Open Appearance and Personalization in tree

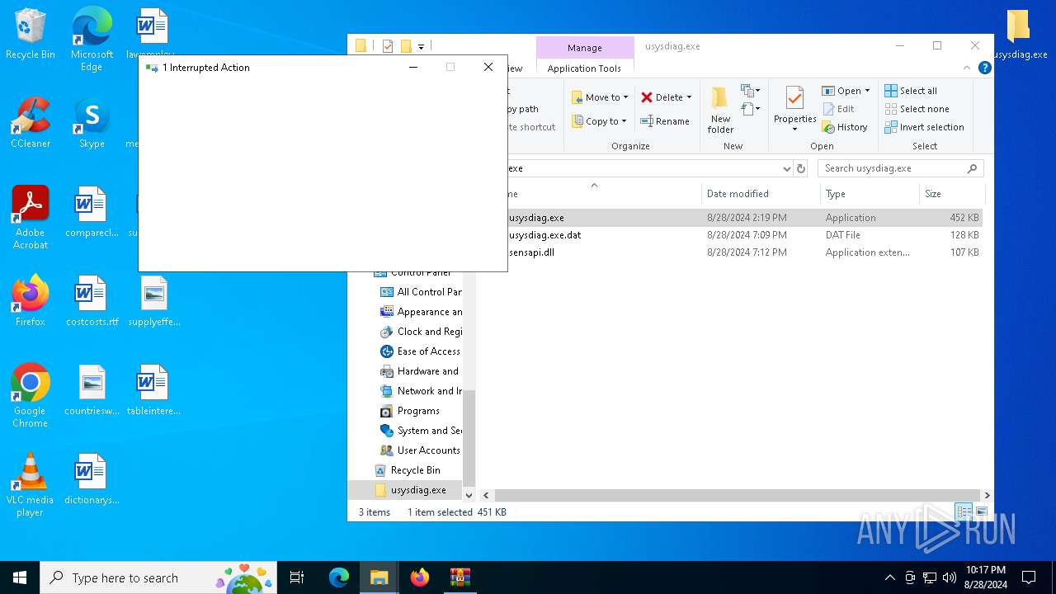point(421,312)
